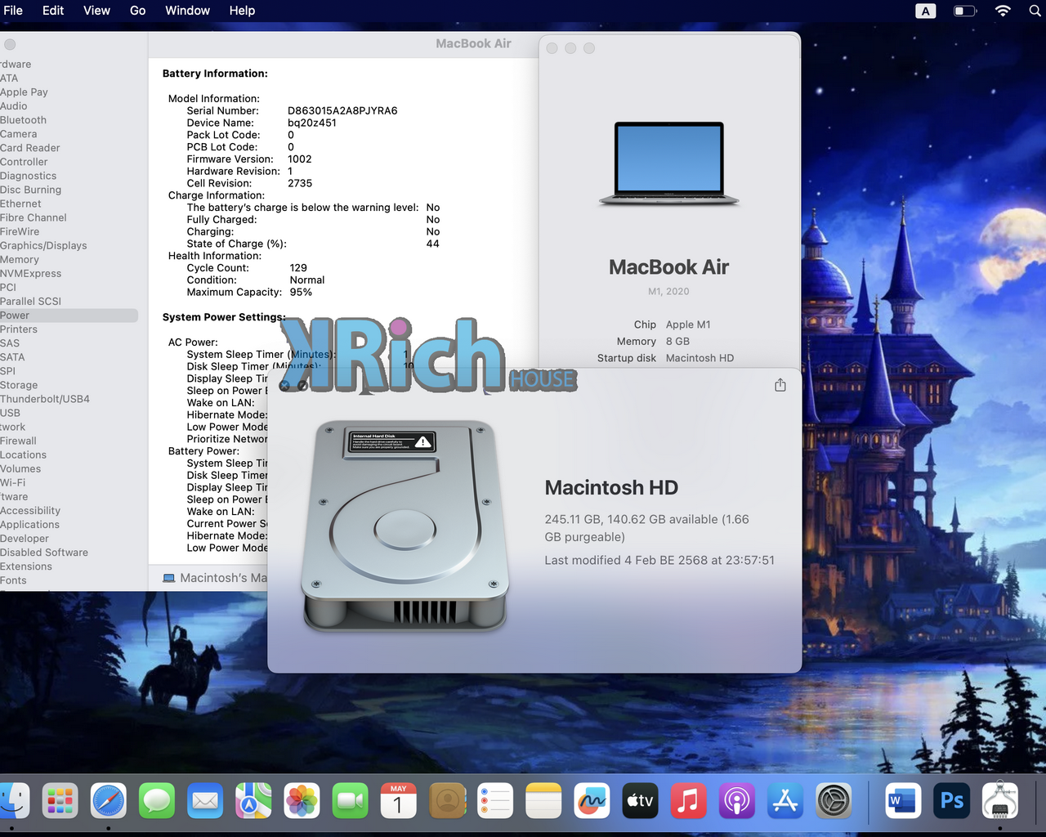Screen dimensions: 1046x837
Task: Click the device name bq20z451
Action: [312, 123]
